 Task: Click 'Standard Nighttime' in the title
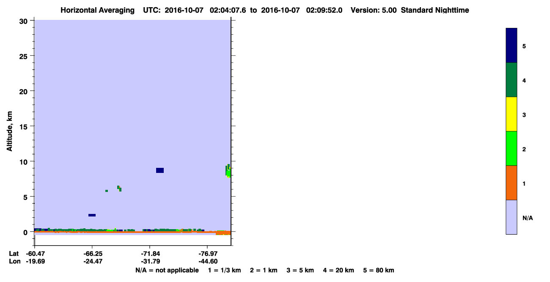point(435,10)
